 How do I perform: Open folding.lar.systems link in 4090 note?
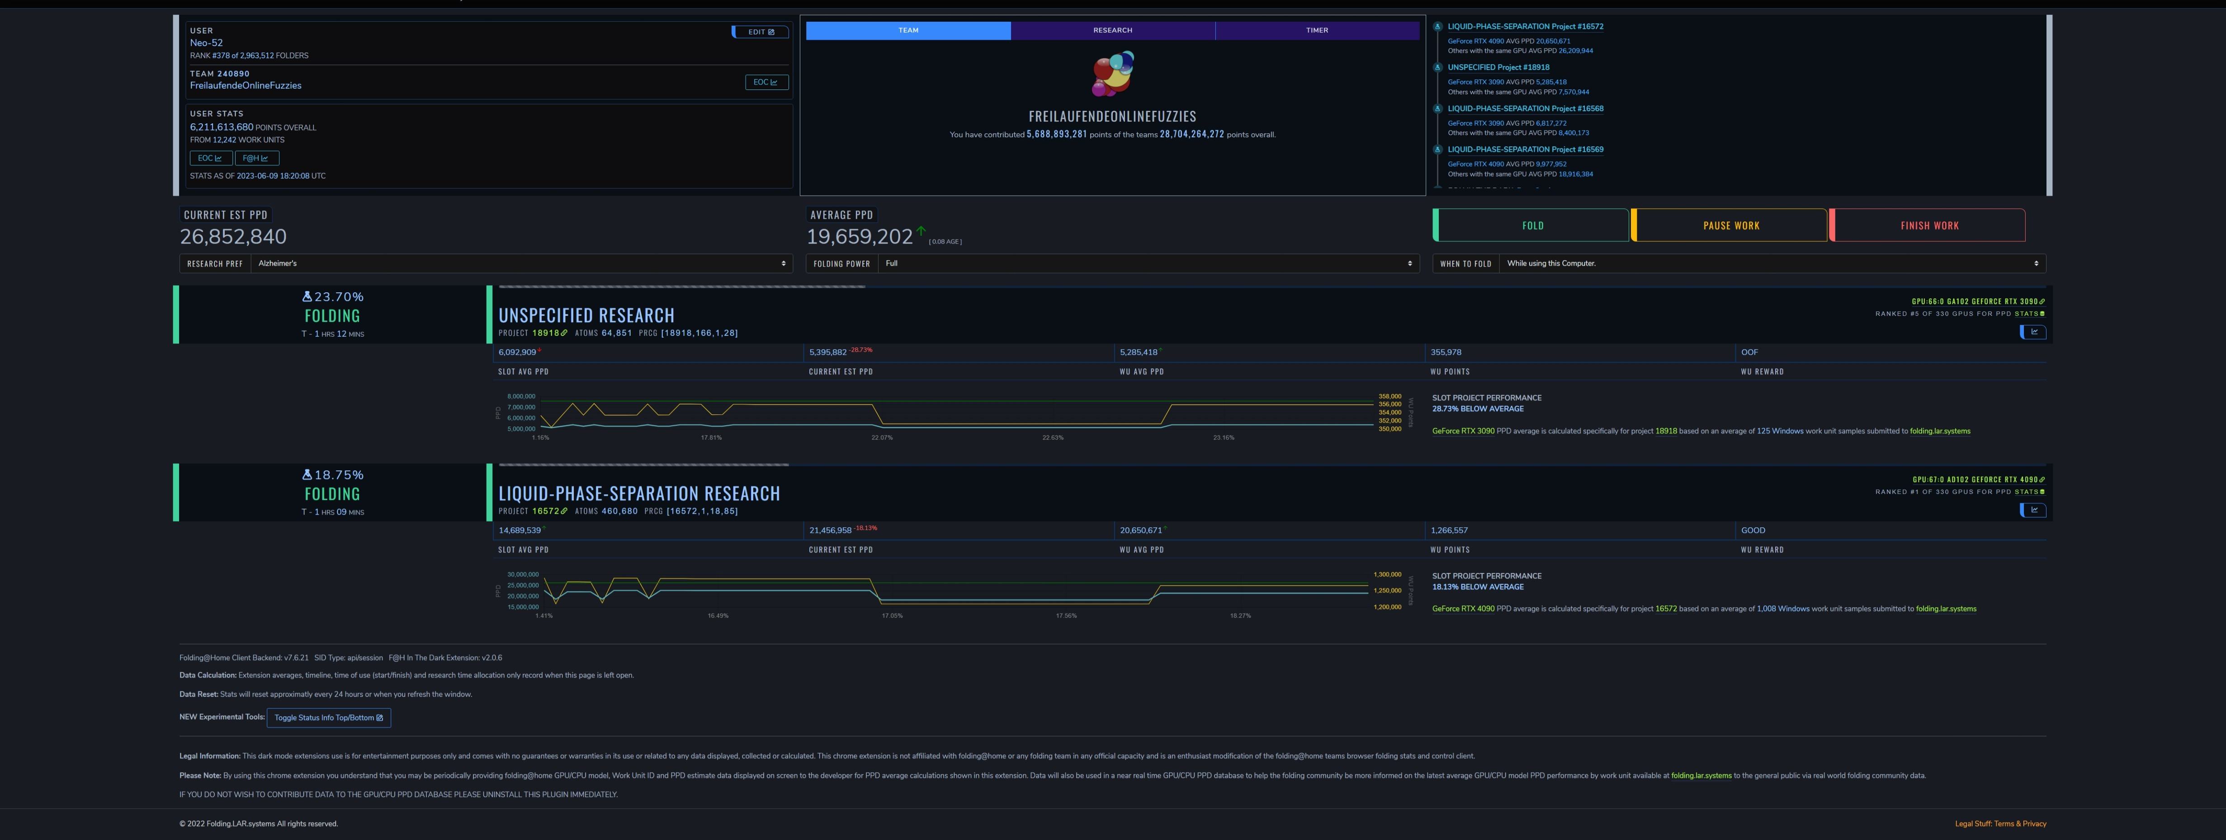click(x=1946, y=609)
